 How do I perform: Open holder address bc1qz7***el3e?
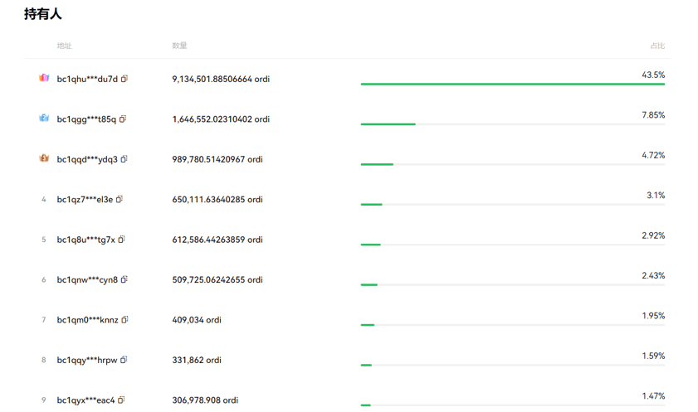[x=85, y=200]
